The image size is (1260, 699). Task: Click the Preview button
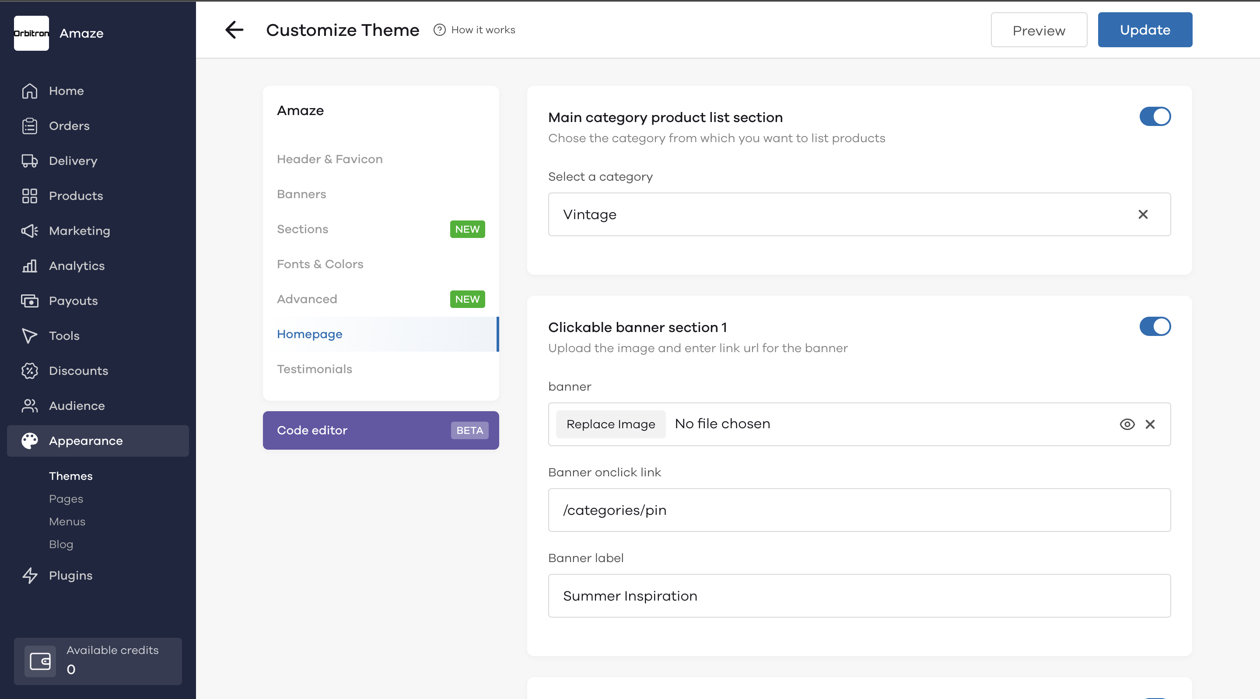(x=1039, y=30)
